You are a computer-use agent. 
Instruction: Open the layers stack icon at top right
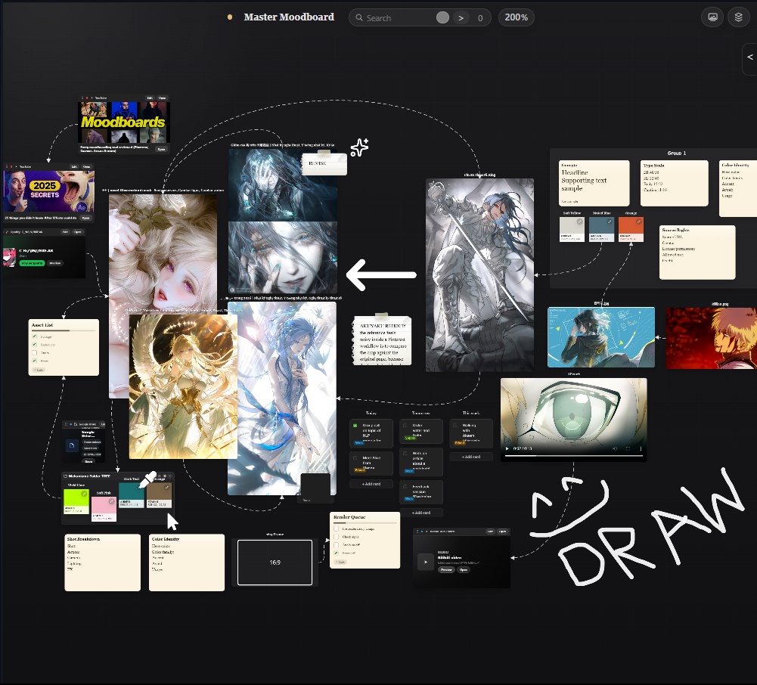738,17
